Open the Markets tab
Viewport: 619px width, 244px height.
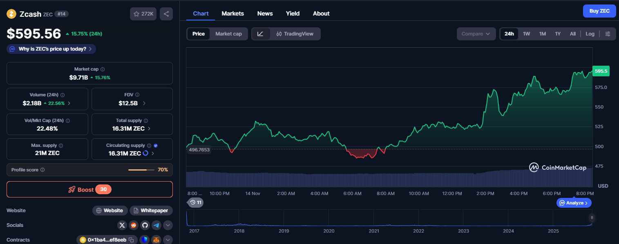(x=232, y=13)
